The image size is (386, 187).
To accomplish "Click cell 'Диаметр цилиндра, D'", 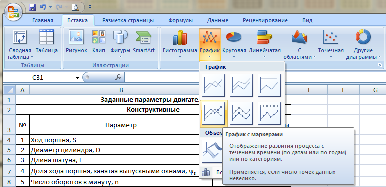I will [121, 150].
